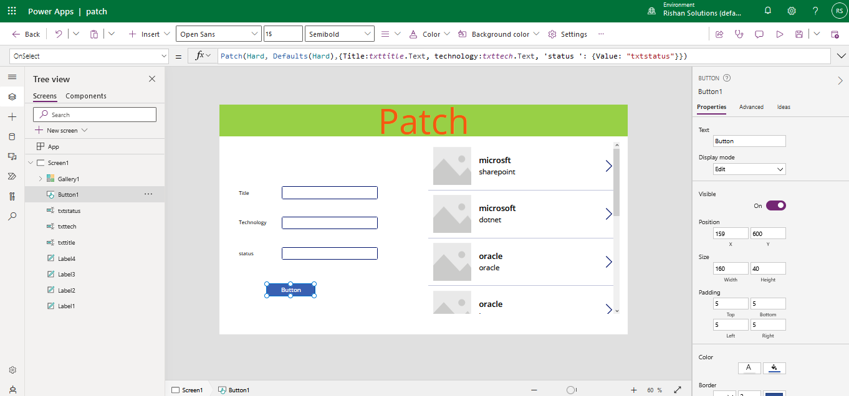Toggle the Visible switch for Button1
The height and width of the screenshot is (396, 849).
[x=775, y=205]
